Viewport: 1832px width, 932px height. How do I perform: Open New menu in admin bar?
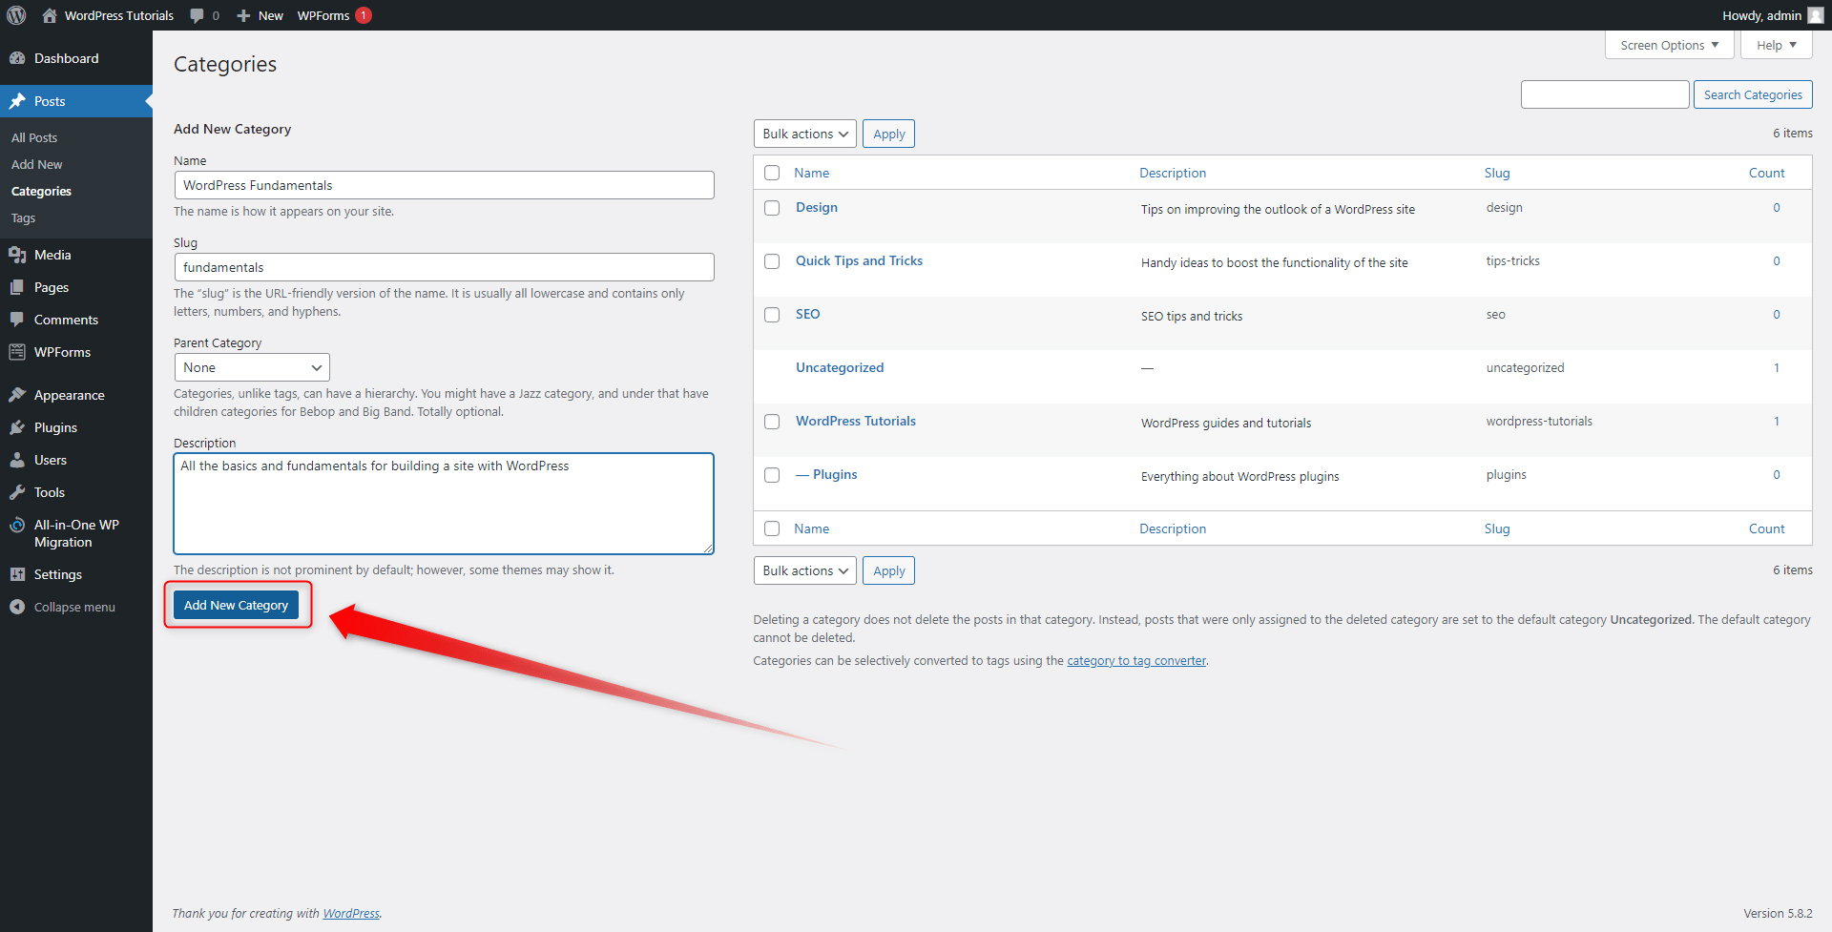coord(260,15)
